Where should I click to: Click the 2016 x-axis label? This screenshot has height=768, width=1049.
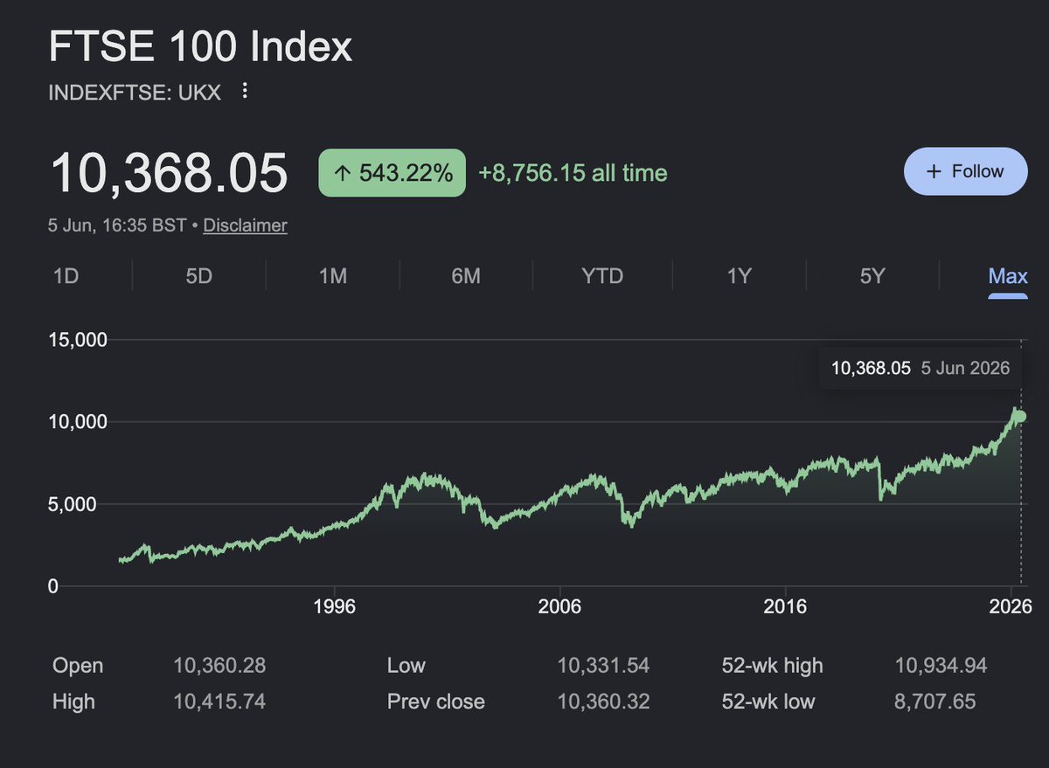pos(785,607)
